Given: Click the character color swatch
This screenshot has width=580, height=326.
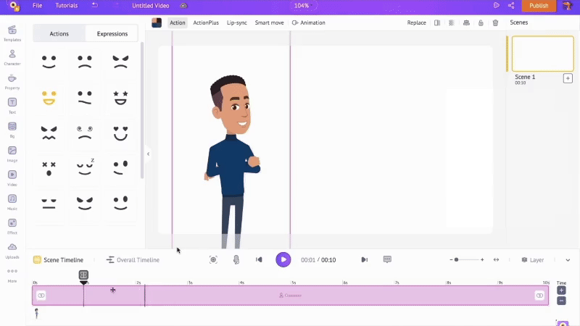Looking at the screenshot, I should [157, 22].
